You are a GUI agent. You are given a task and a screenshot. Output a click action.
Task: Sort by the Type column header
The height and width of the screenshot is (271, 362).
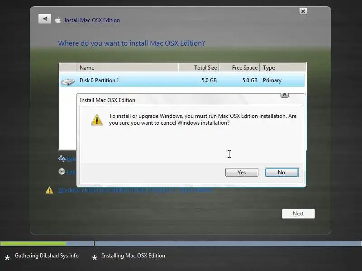click(x=282, y=67)
